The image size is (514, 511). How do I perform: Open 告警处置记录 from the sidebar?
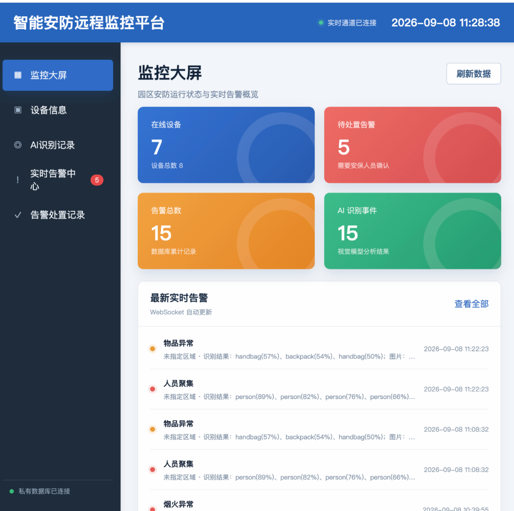tap(58, 215)
